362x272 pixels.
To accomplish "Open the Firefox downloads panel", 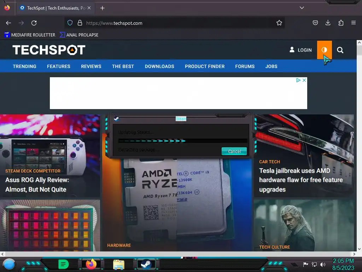I will click(x=328, y=23).
